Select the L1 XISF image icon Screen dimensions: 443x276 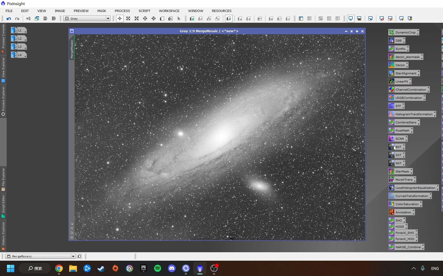click(19, 30)
